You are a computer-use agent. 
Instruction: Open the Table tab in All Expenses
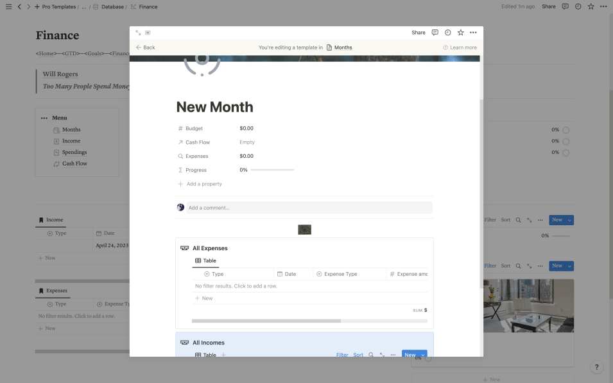click(x=205, y=260)
